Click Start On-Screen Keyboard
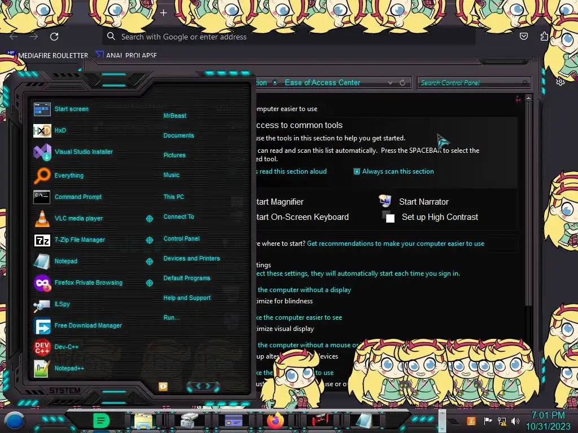The width and height of the screenshot is (578, 433). click(303, 217)
